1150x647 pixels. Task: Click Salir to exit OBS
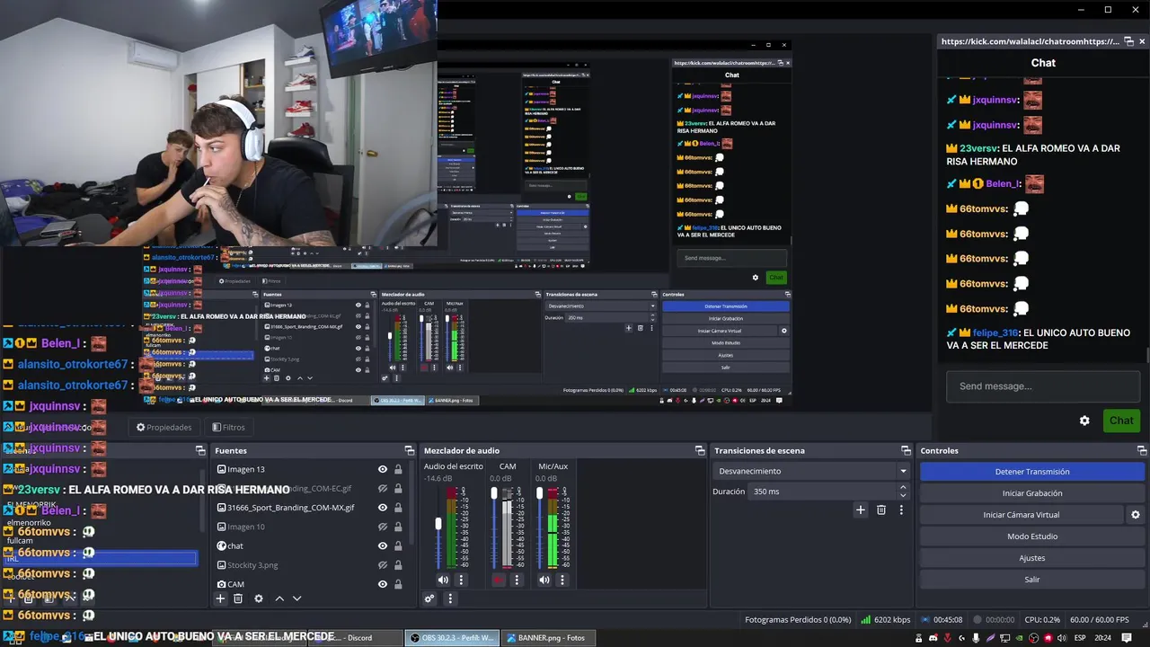1032,580
